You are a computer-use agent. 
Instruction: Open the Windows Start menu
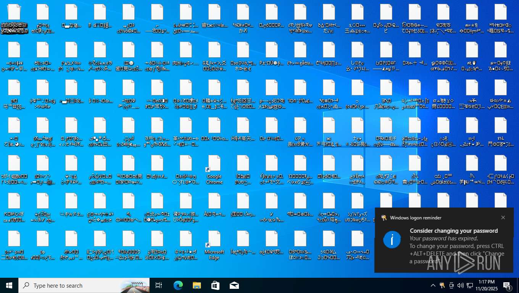tap(9, 285)
